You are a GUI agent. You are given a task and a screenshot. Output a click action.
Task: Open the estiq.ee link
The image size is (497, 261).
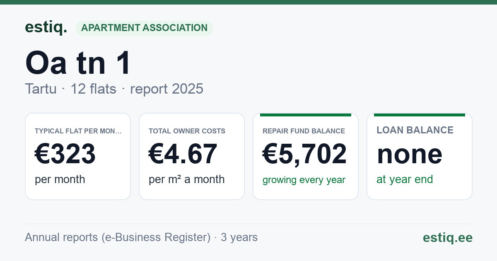[447, 238]
